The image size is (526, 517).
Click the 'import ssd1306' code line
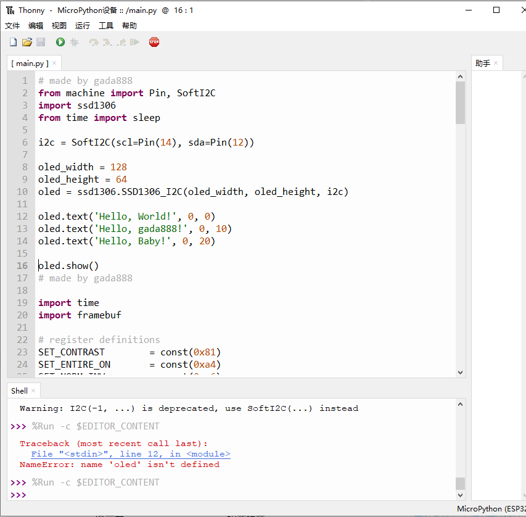pyautogui.click(x=77, y=105)
